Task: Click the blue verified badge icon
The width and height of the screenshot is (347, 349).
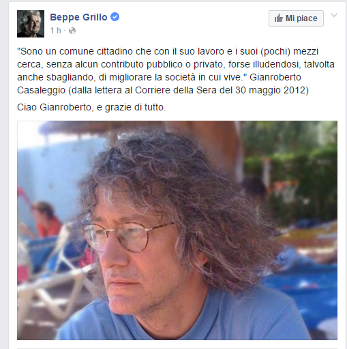Action: click(x=115, y=17)
